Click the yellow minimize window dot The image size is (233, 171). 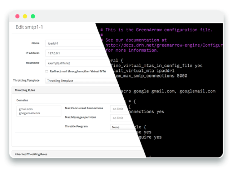pyautogui.click(x=25, y=16)
